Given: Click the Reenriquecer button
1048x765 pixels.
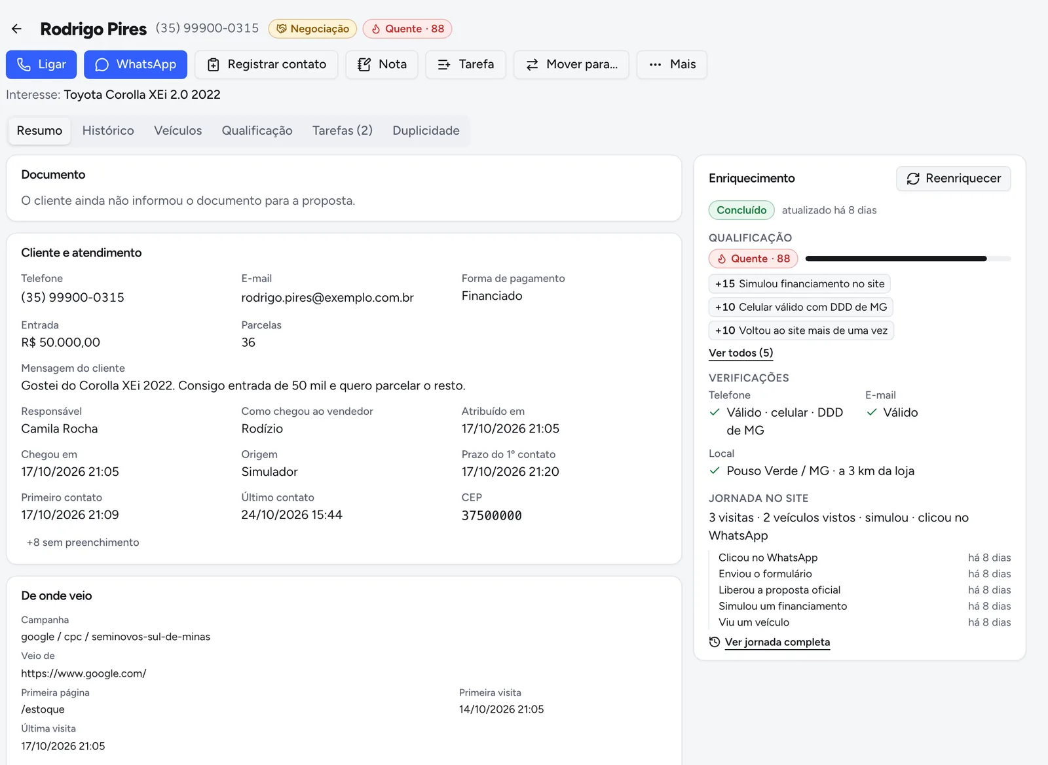Looking at the screenshot, I should (x=954, y=179).
